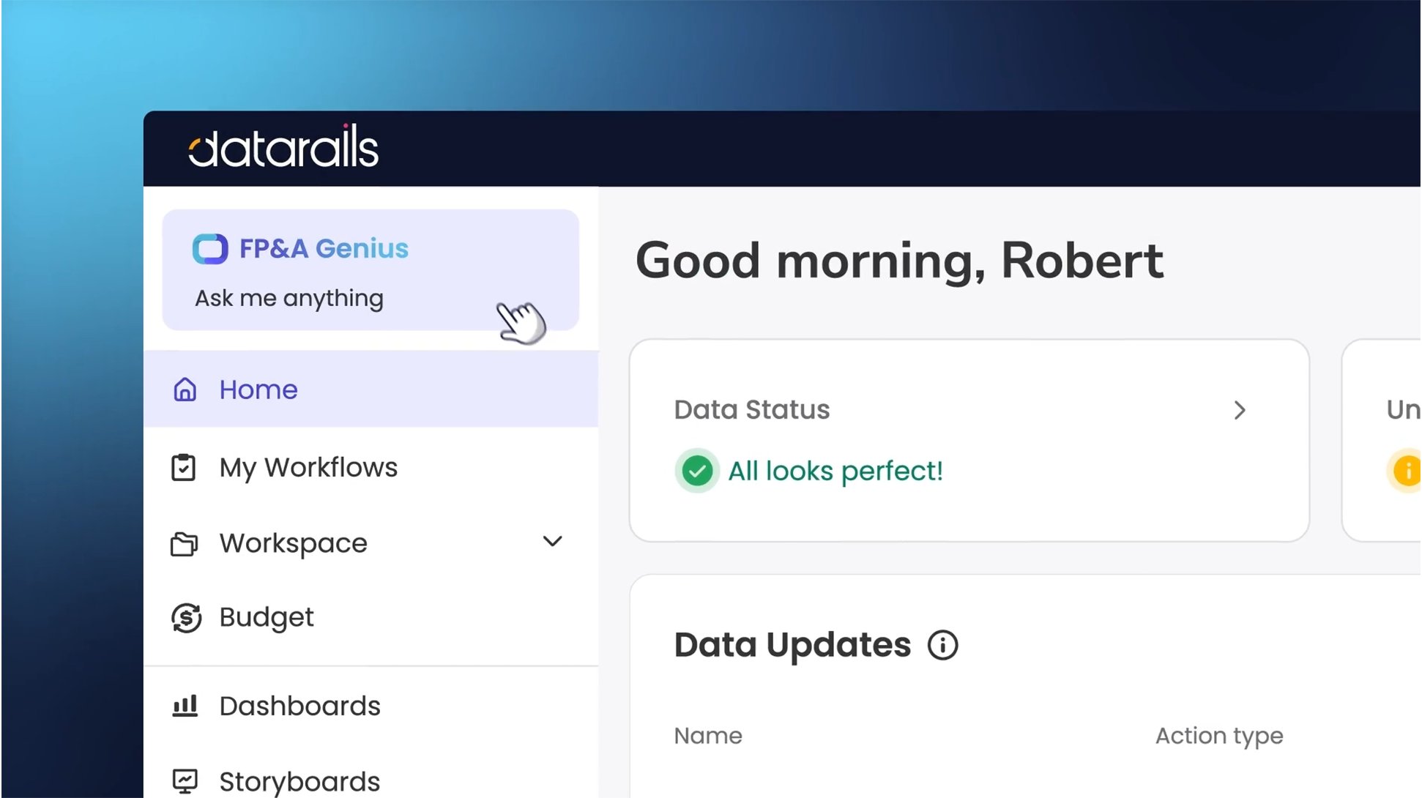Viewport: 1422px width, 798px height.
Task: Select the Workspace menu item
Action: pyautogui.click(x=293, y=543)
